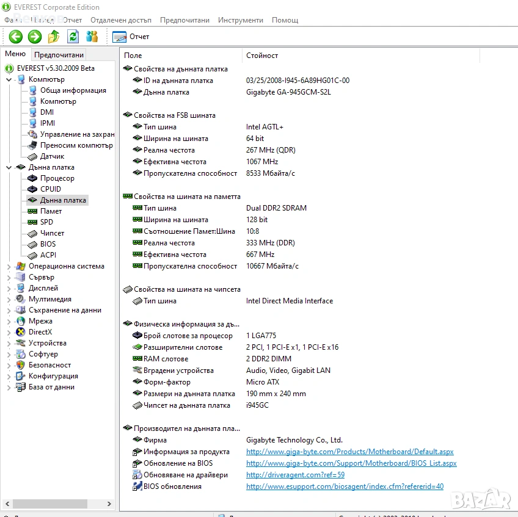Click the Up level toolbar icon
The width and height of the screenshot is (518, 517).
coord(54,37)
